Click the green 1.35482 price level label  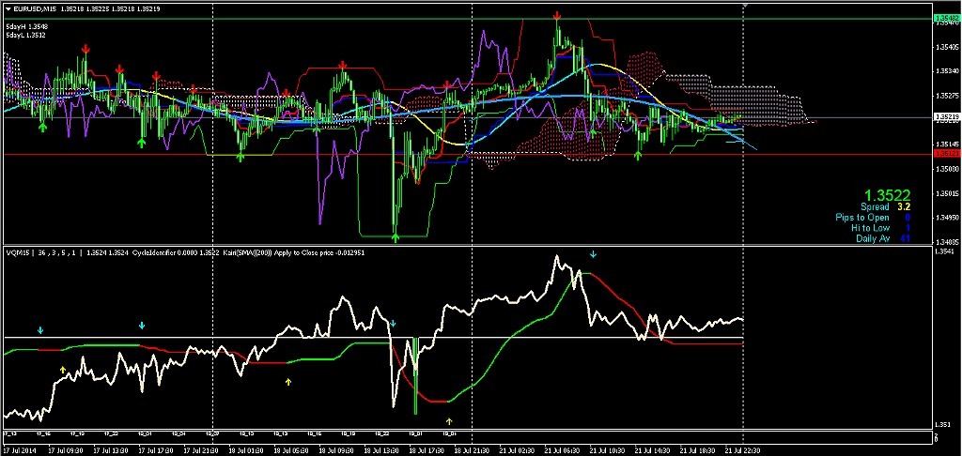946,18
